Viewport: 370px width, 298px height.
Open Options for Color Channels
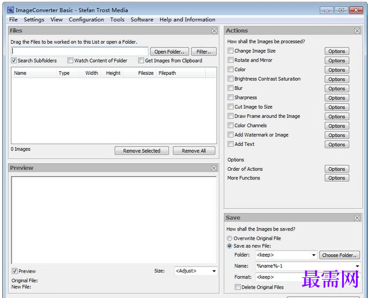[337, 126]
